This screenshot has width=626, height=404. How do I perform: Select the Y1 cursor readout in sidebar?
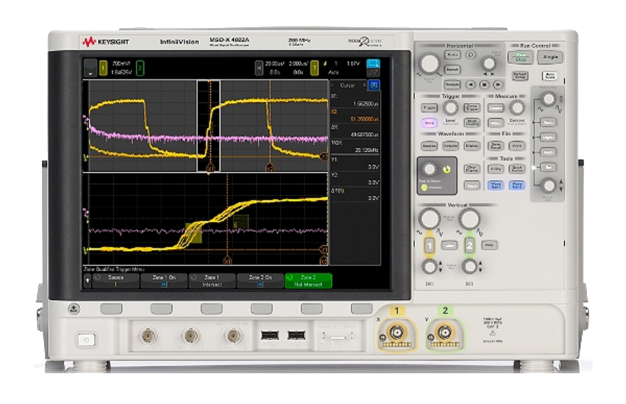tap(373, 167)
